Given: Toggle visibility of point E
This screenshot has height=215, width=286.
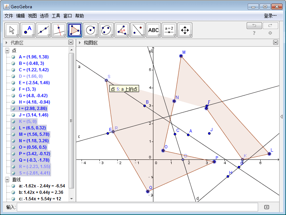Looking at the screenshot, I should [13, 83].
